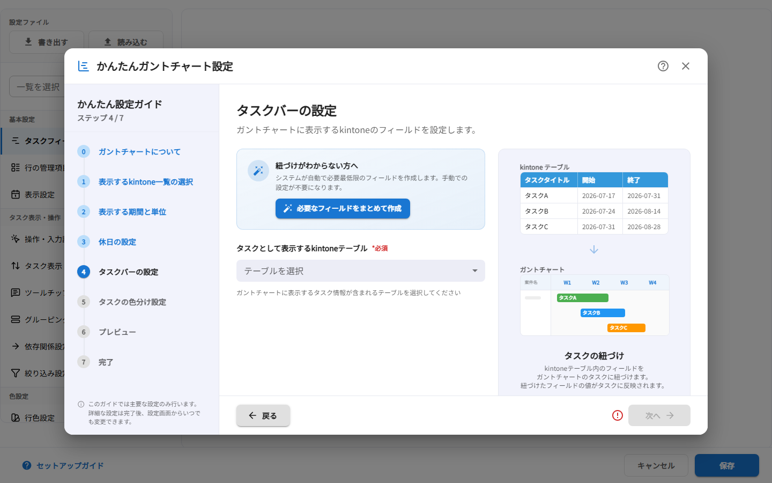
Task: Click the タスクフィールド icon in background sidebar
Action: pos(16,141)
